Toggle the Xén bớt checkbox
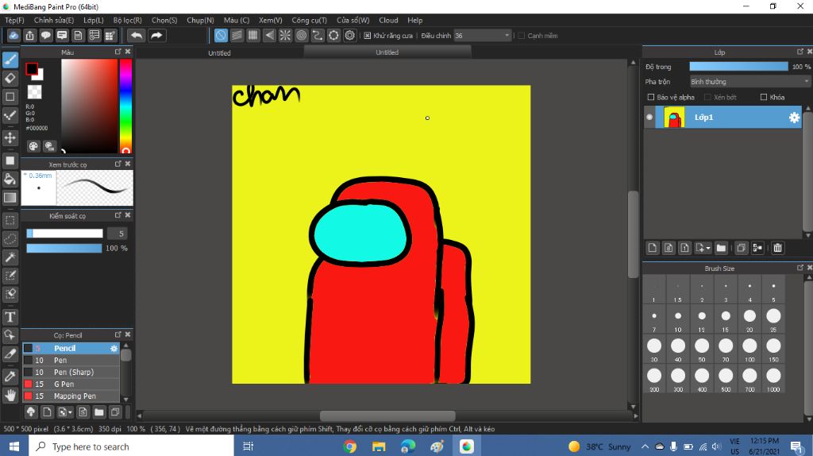Screen dimensions: 813x456 pyautogui.click(x=707, y=97)
